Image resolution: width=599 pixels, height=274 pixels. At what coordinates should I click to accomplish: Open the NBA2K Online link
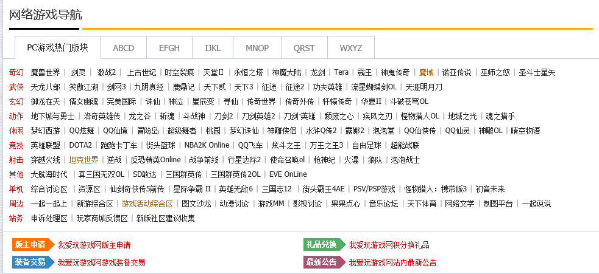[x=207, y=145]
